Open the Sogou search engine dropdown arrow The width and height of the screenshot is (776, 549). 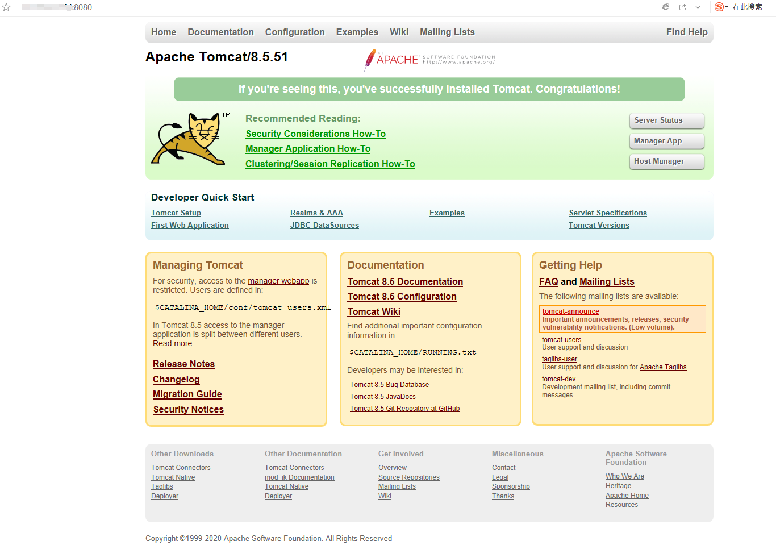coord(727,7)
